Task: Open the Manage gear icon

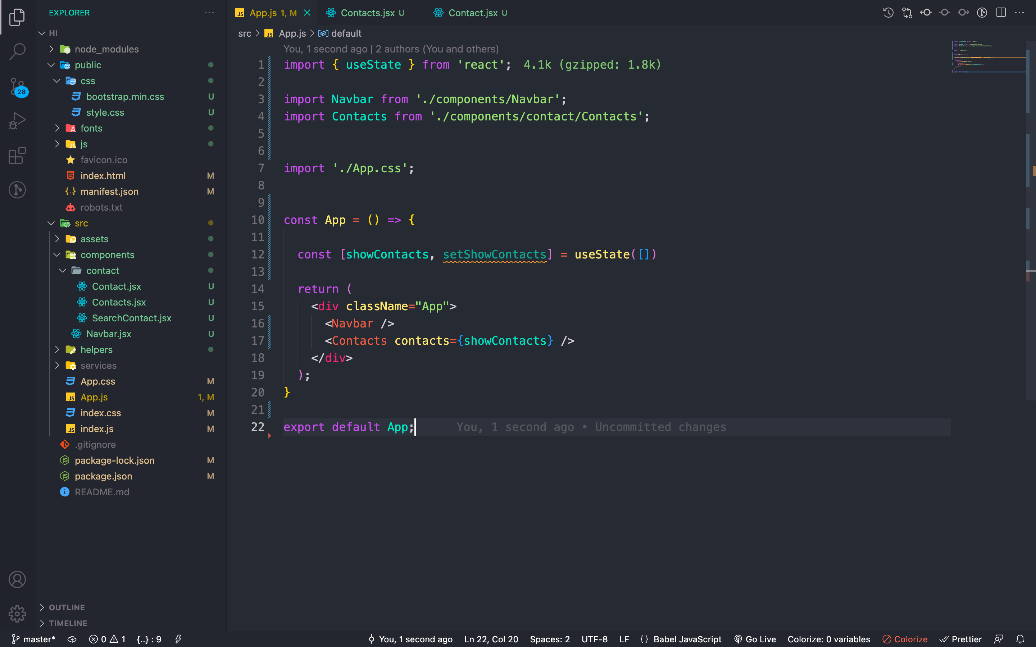Action: pyautogui.click(x=17, y=614)
